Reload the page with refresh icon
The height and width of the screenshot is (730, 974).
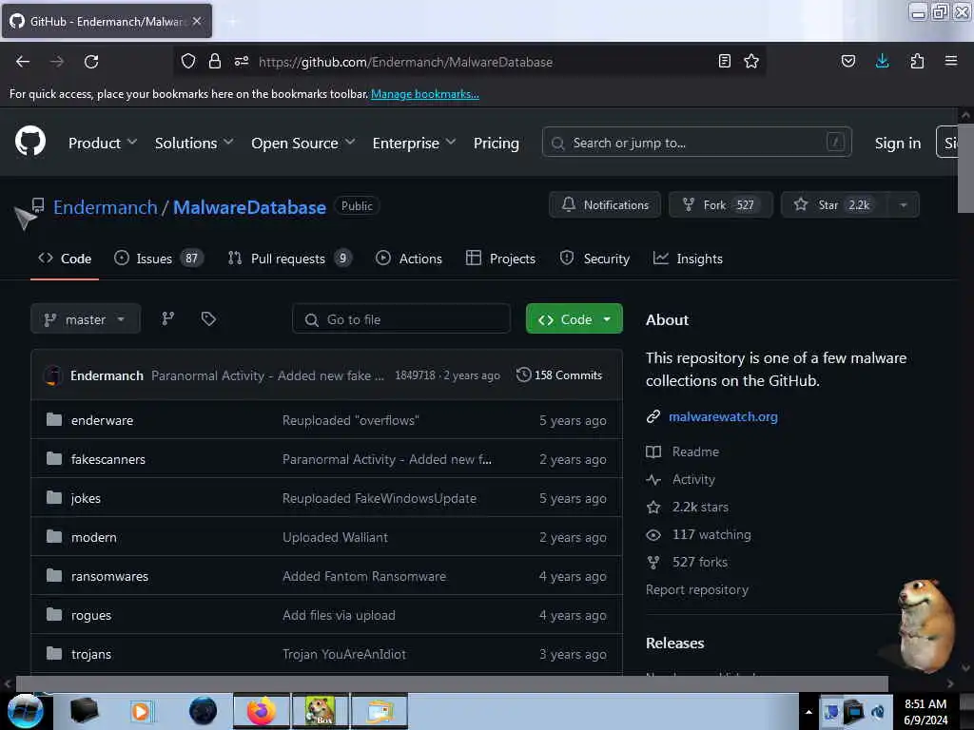(x=91, y=62)
